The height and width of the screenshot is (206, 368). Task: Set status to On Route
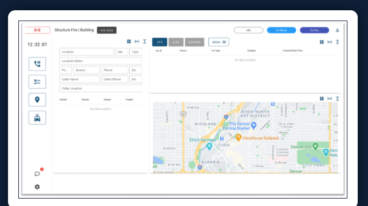pyautogui.click(x=282, y=30)
